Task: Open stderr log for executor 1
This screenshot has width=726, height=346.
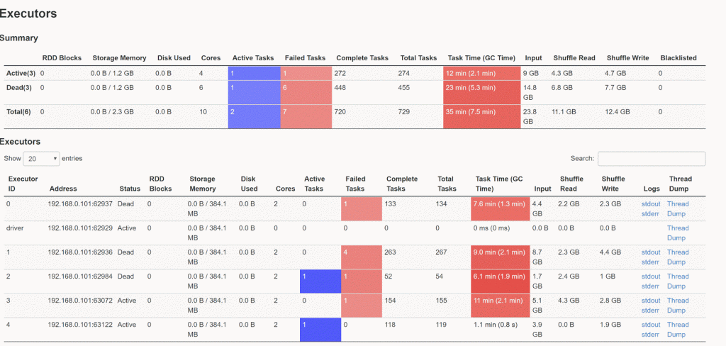Action: click(650, 262)
